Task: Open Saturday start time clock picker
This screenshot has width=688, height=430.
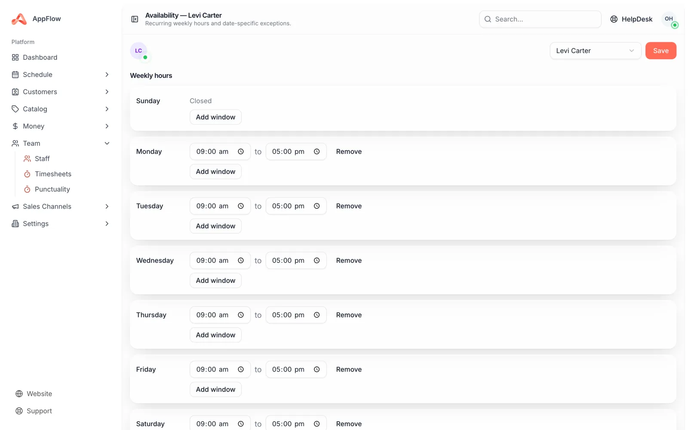Action: (241, 424)
